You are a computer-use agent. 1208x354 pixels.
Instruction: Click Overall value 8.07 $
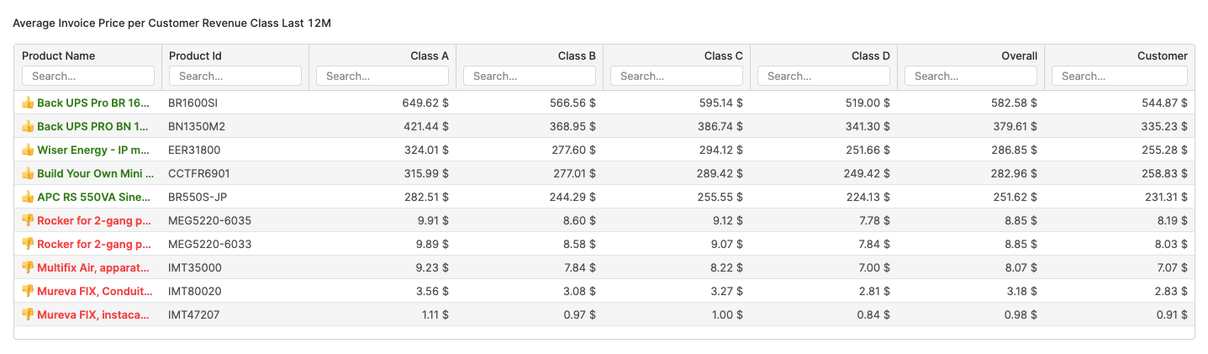(1020, 267)
